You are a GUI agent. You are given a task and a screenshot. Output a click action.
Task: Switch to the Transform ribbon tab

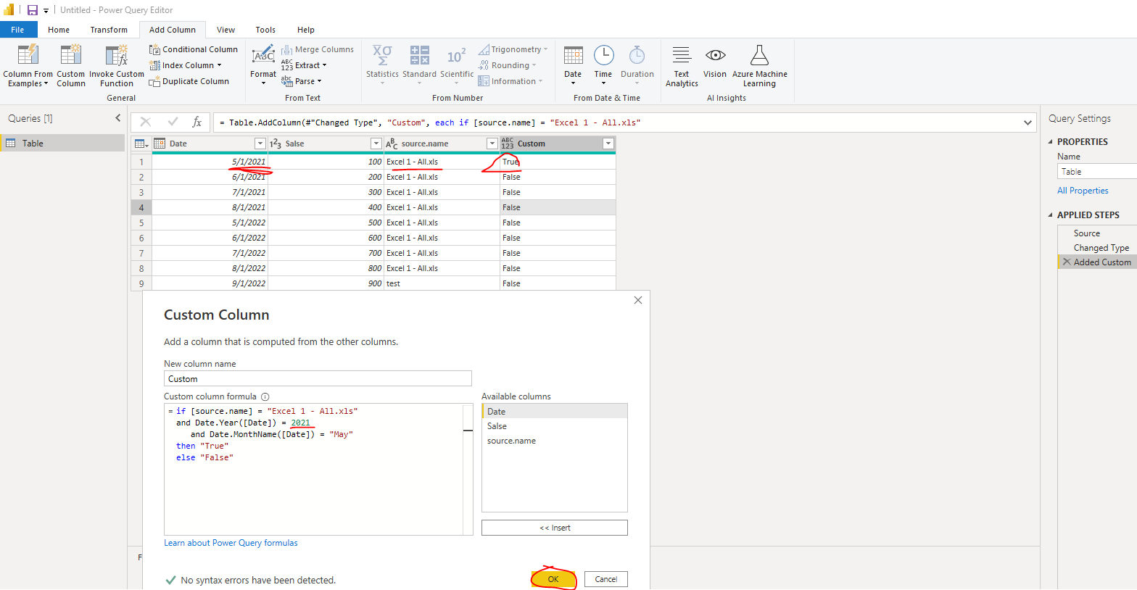[109, 30]
